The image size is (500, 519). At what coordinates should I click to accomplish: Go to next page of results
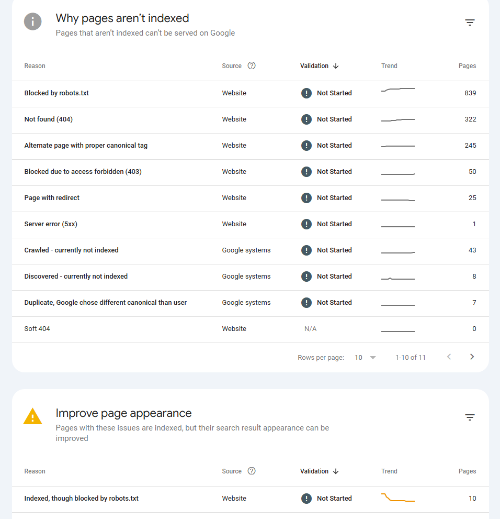(472, 357)
